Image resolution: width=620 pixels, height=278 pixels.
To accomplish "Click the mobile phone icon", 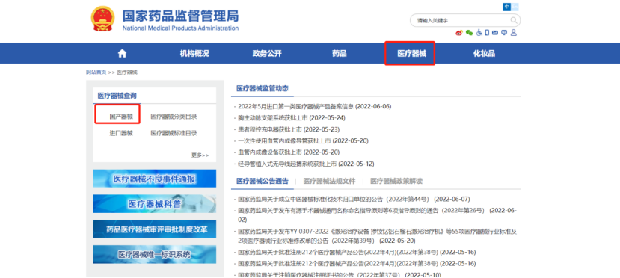I will (x=487, y=32).
